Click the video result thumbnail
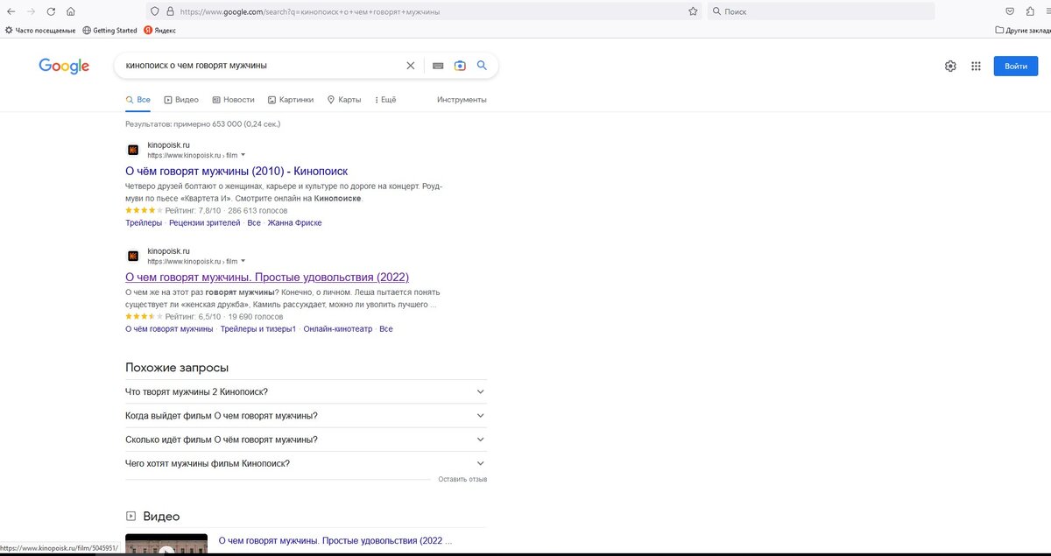 pyautogui.click(x=166, y=544)
